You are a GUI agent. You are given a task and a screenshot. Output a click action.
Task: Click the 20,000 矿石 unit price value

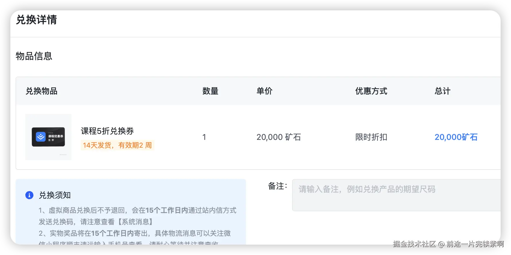(279, 137)
